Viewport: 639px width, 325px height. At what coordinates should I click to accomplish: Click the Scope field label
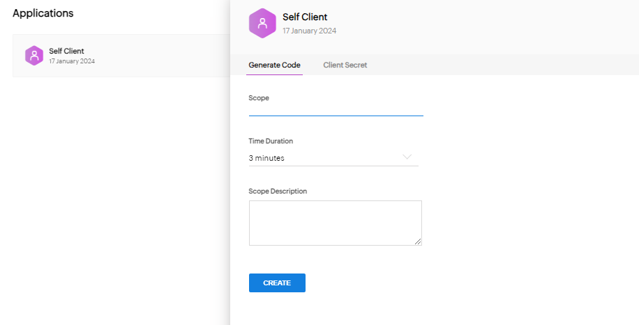[259, 98]
